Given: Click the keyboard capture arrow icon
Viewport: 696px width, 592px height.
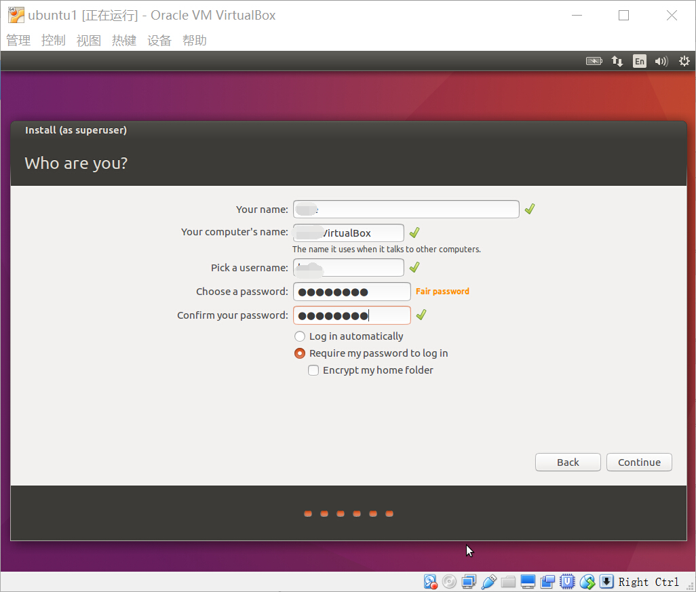Looking at the screenshot, I should click(x=606, y=581).
